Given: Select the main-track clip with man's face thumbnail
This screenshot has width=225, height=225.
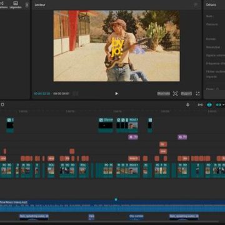Looking at the screenshot, I should (133, 171).
